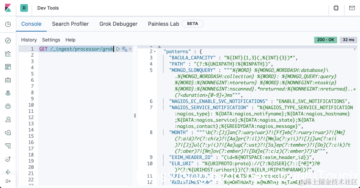Click empty line 2 in request editor
The image size is (360, 188).
[x=85, y=55]
